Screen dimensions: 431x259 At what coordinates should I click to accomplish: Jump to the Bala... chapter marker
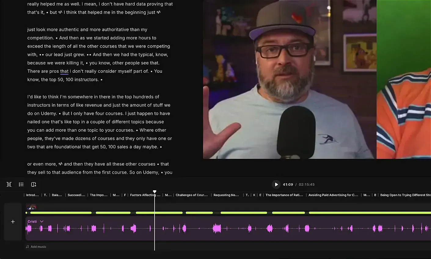57,195
